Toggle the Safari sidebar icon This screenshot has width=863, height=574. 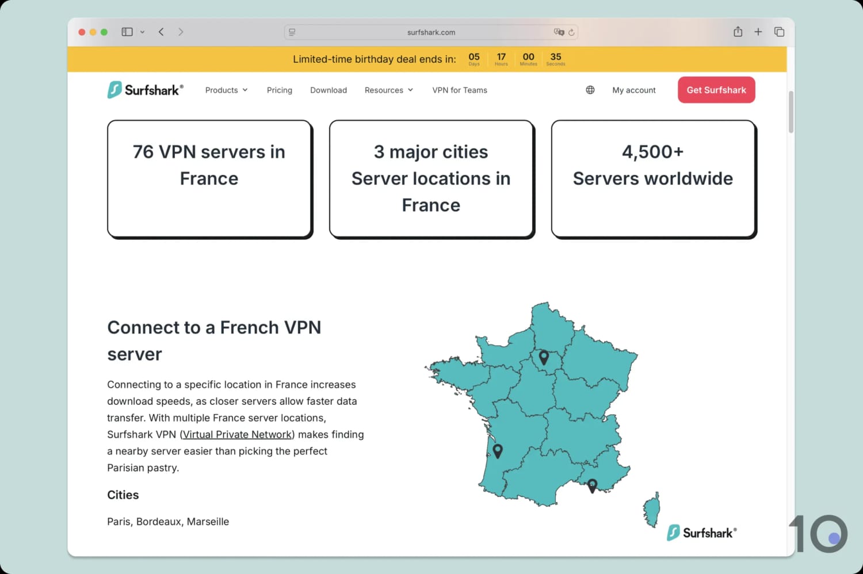pyautogui.click(x=127, y=32)
